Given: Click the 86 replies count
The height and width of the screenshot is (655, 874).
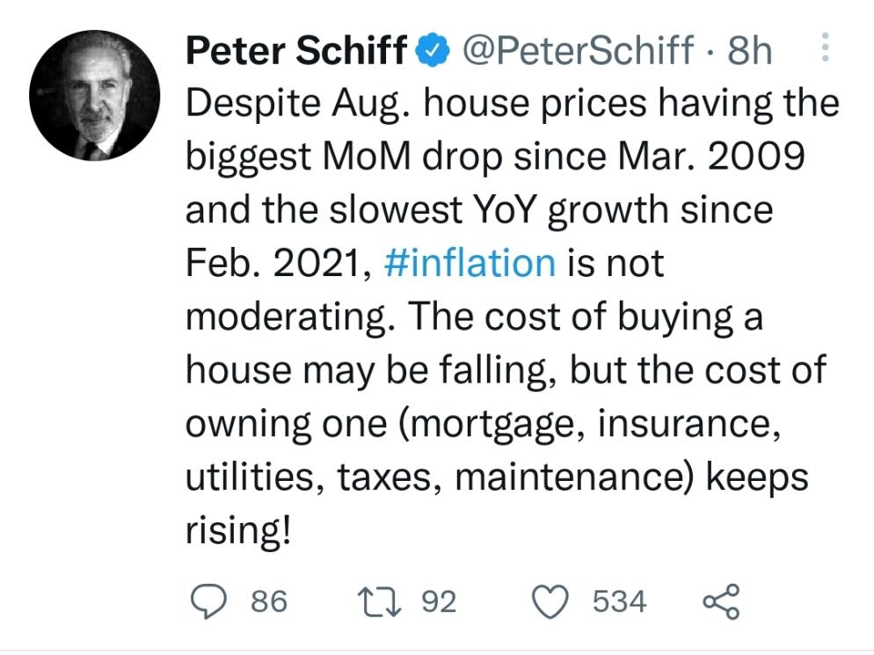Looking at the screenshot, I should click(x=269, y=602).
